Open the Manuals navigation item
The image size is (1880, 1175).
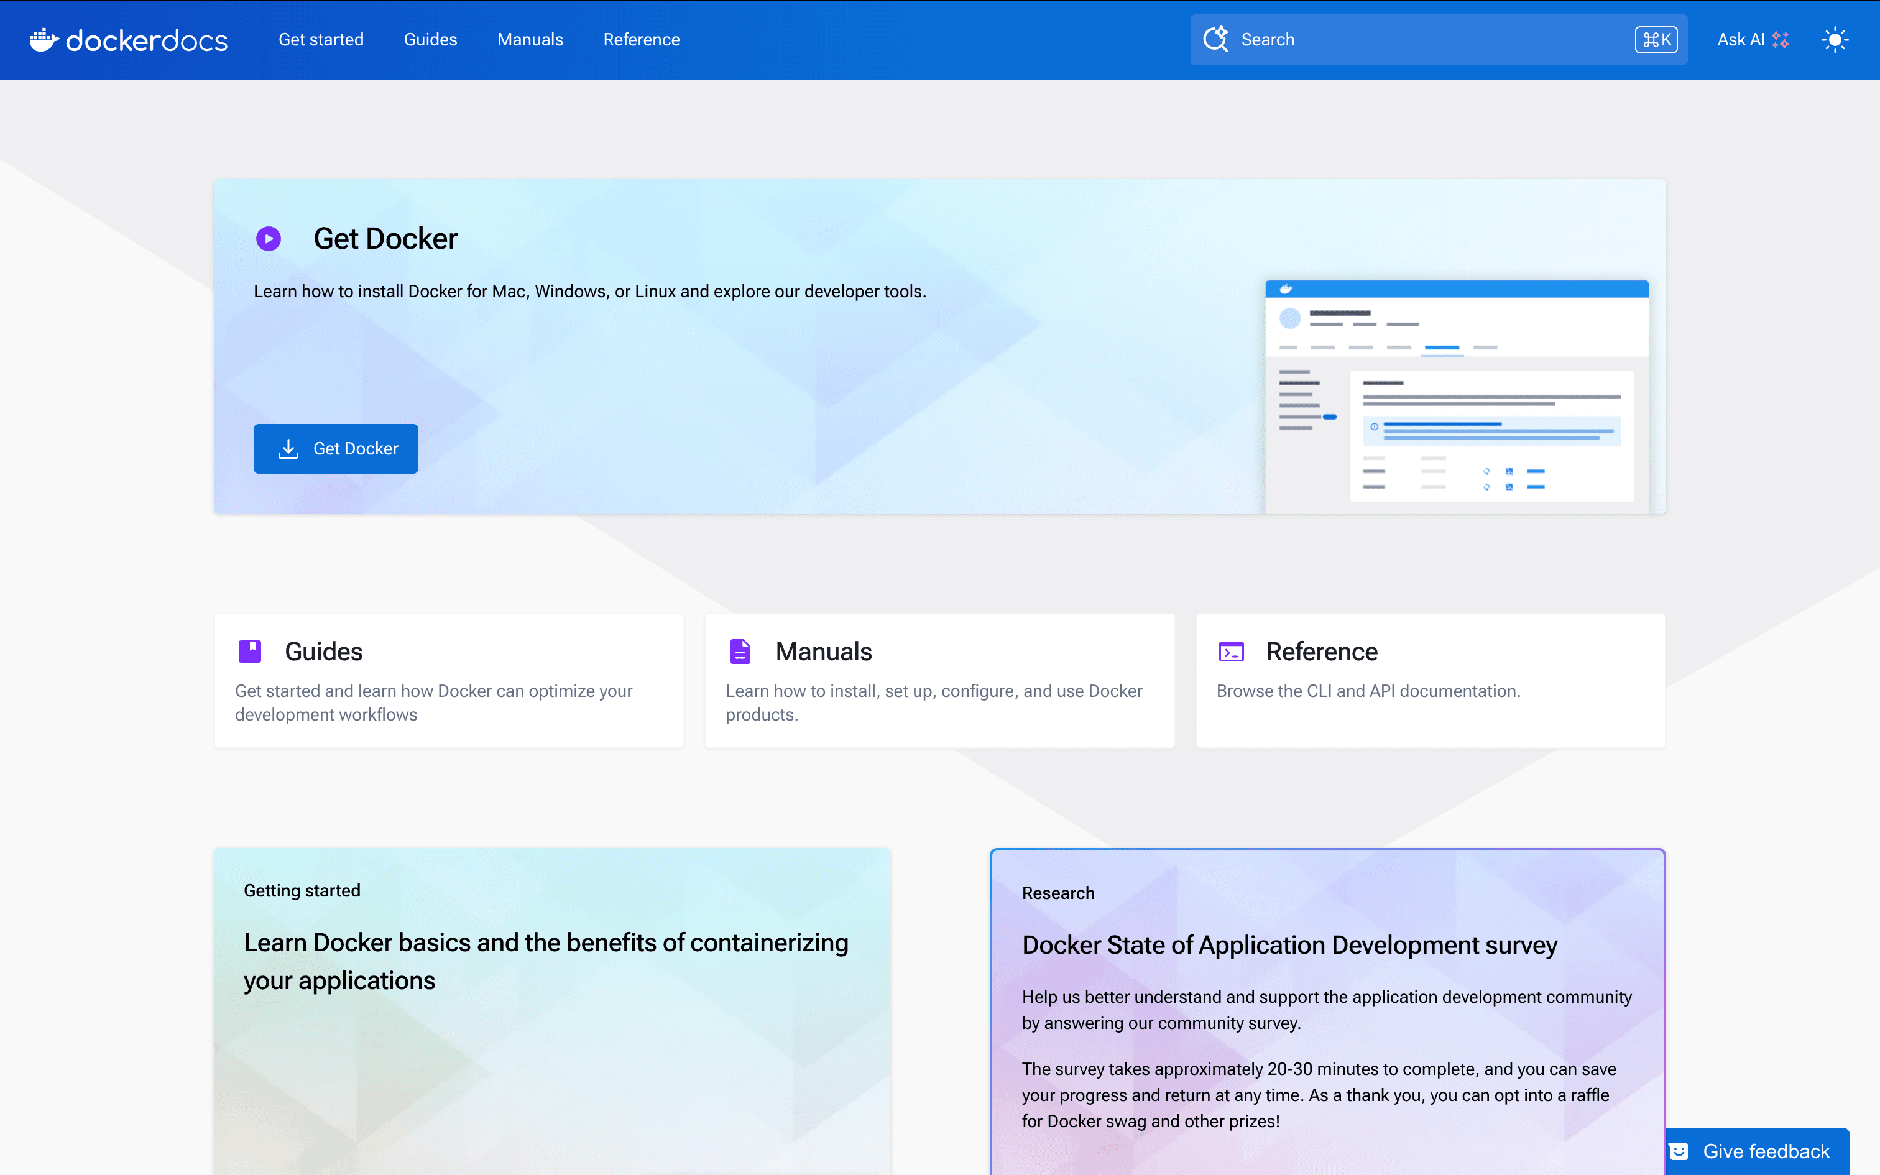[x=530, y=40]
